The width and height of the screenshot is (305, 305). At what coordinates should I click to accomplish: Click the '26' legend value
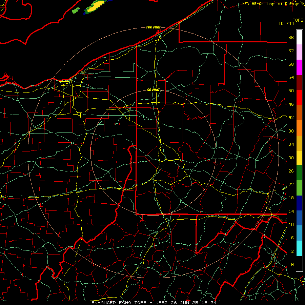point(291,171)
